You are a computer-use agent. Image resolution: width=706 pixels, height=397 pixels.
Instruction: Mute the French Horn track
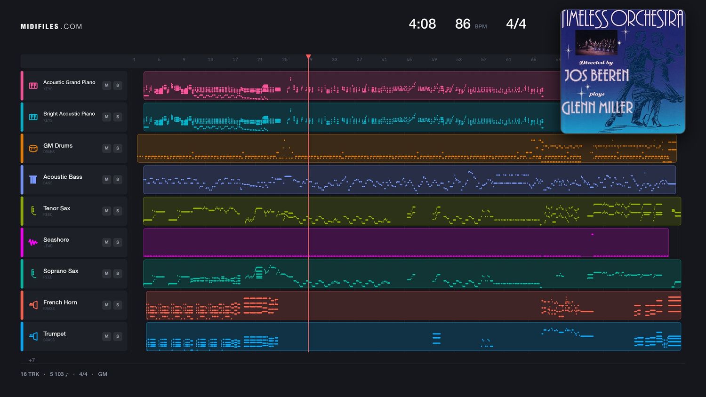coord(106,305)
